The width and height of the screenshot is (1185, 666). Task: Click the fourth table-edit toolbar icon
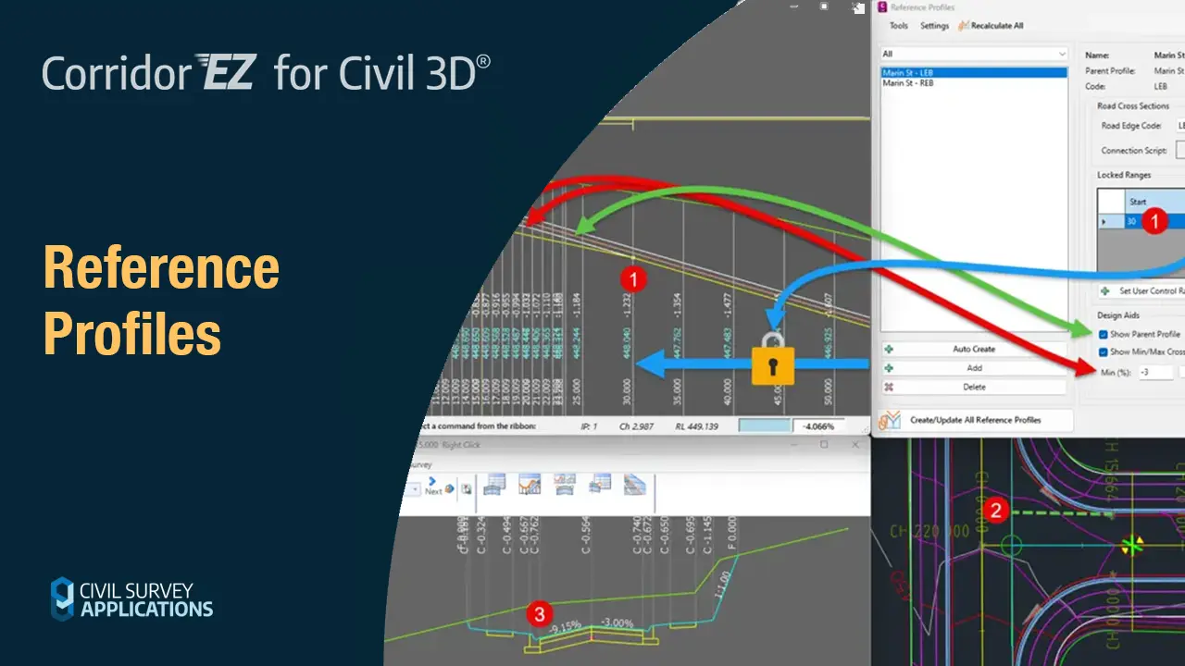[x=600, y=484]
